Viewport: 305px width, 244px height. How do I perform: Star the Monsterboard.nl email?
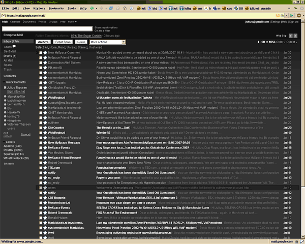(x=45, y=203)
